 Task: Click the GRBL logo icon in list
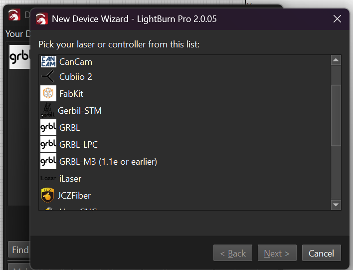tap(48, 127)
